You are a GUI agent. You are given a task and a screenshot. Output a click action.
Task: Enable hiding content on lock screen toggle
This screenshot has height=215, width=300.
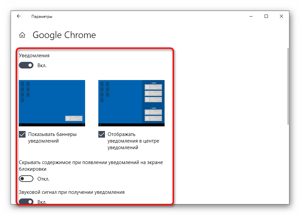(x=26, y=179)
